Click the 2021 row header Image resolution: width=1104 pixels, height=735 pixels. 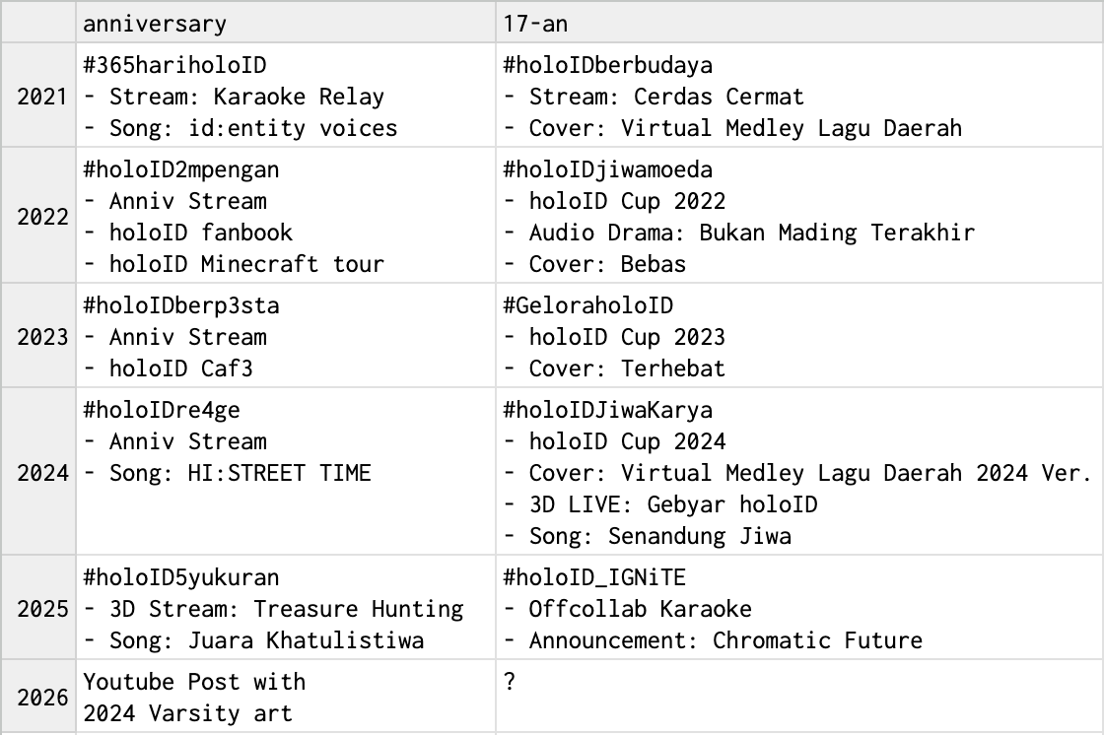coord(38,95)
